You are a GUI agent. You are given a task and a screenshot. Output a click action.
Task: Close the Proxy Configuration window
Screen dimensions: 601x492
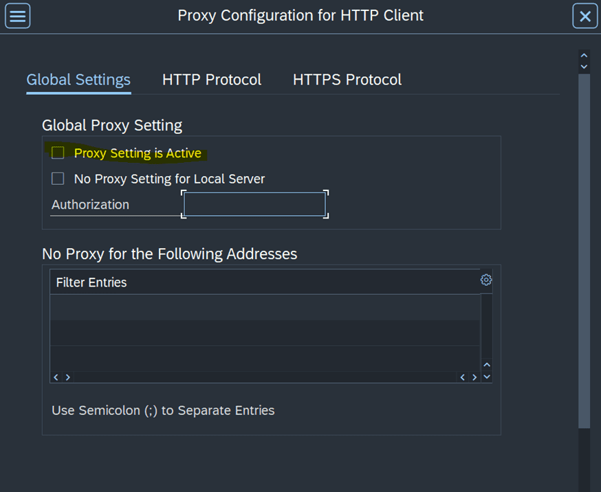point(584,16)
